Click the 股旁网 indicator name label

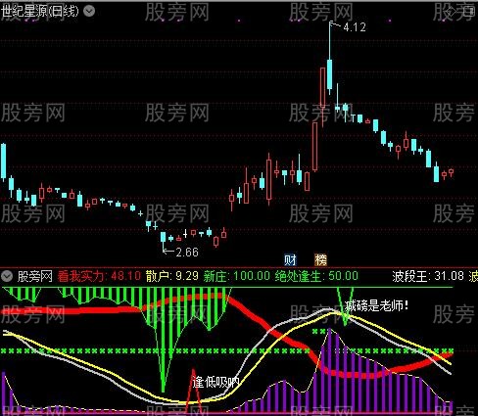[x=34, y=276]
